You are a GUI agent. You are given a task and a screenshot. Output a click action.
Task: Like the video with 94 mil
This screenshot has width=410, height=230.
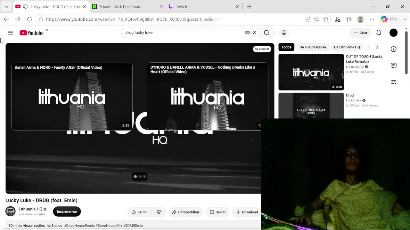point(140,212)
